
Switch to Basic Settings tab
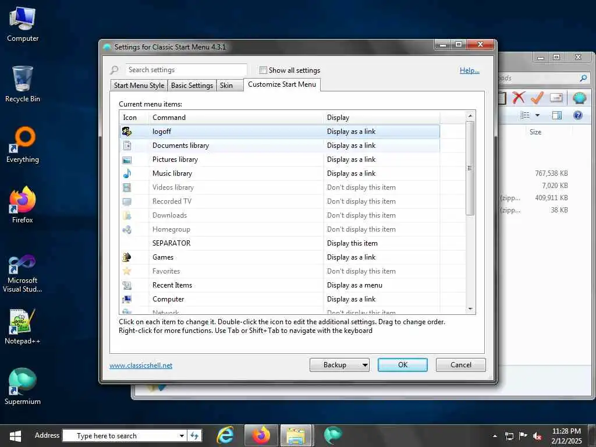(192, 86)
